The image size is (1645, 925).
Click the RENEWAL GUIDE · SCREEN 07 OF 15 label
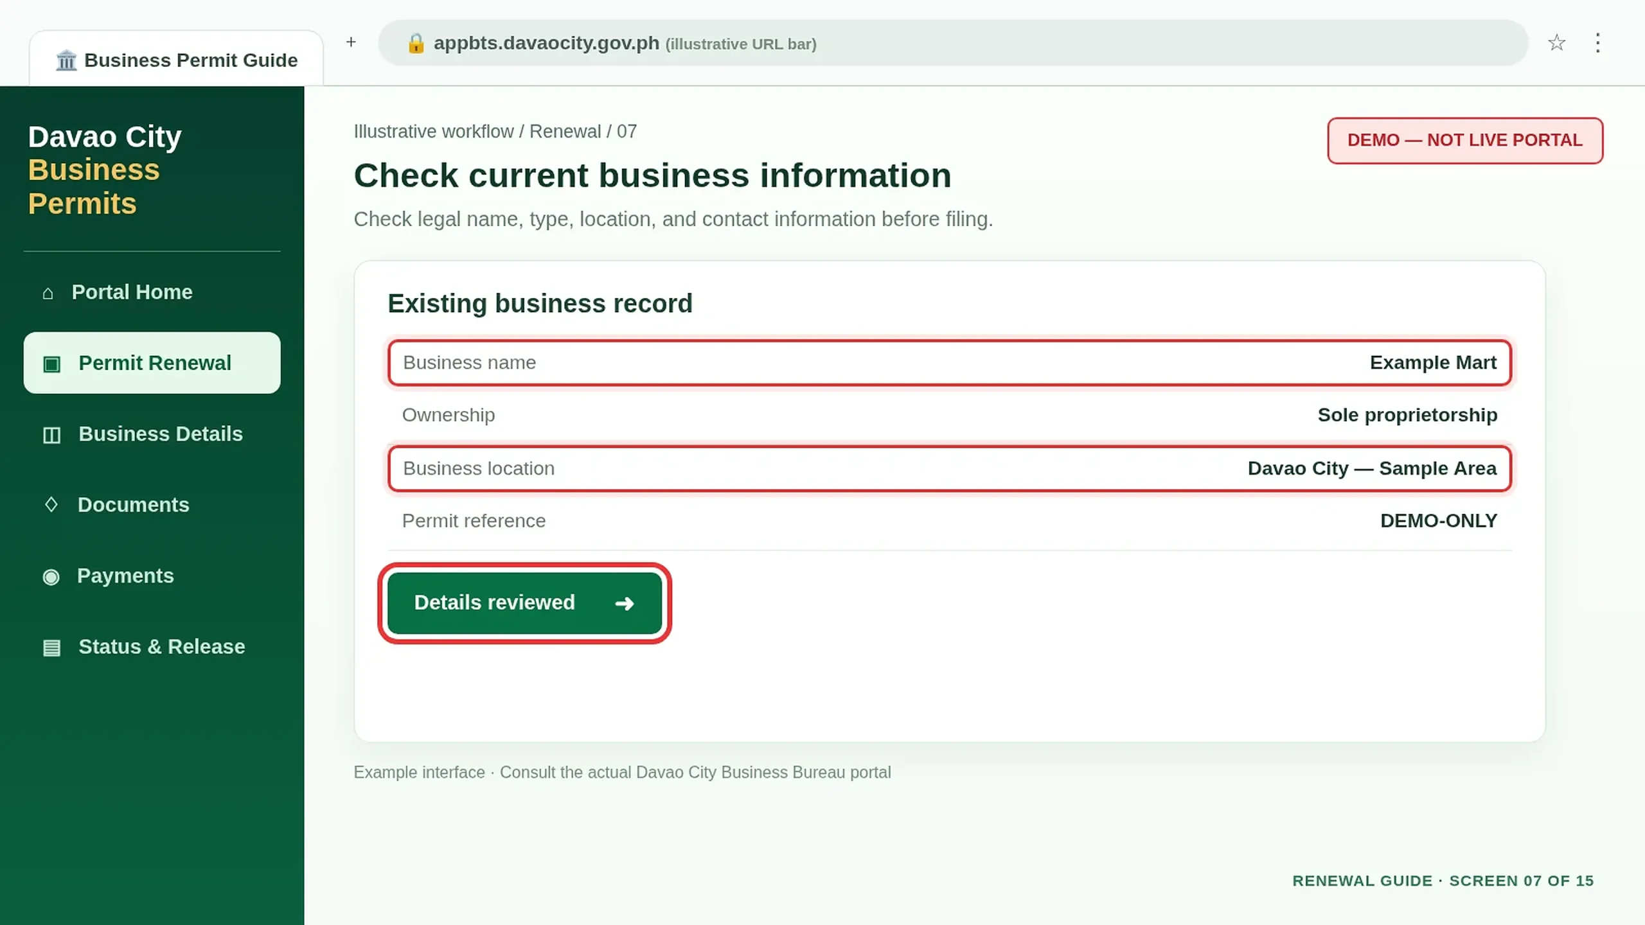(x=1443, y=881)
